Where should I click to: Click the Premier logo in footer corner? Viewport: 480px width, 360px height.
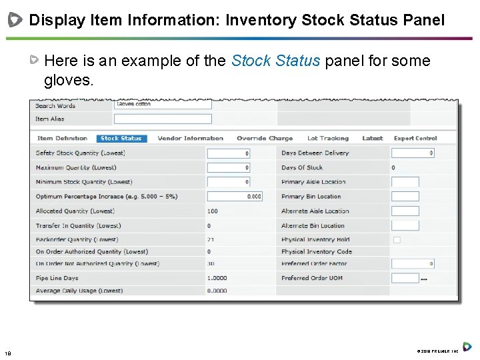[x=467, y=347]
